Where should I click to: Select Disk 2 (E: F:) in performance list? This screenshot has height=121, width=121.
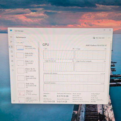coord(28,70)
